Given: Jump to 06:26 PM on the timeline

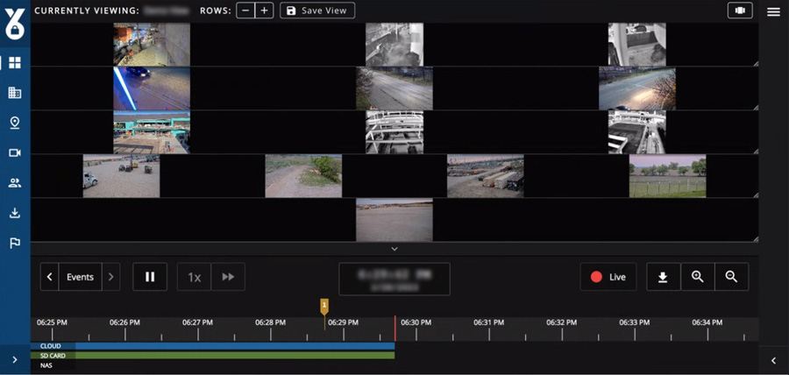Looking at the screenshot, I should click(x=124, y=322).
